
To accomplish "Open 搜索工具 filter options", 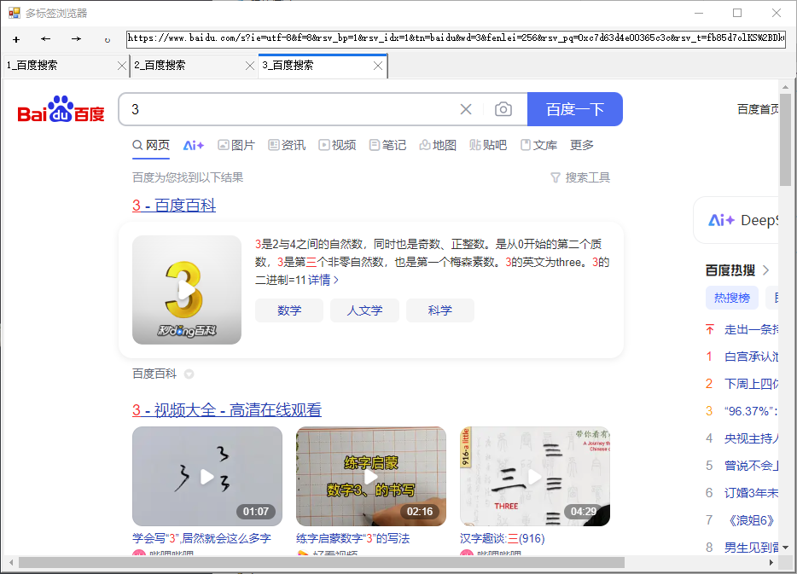I will coord(580,177).
